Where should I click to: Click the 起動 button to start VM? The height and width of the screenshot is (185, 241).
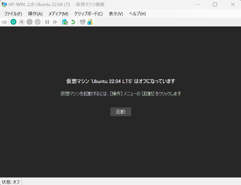tap(121, 112)
